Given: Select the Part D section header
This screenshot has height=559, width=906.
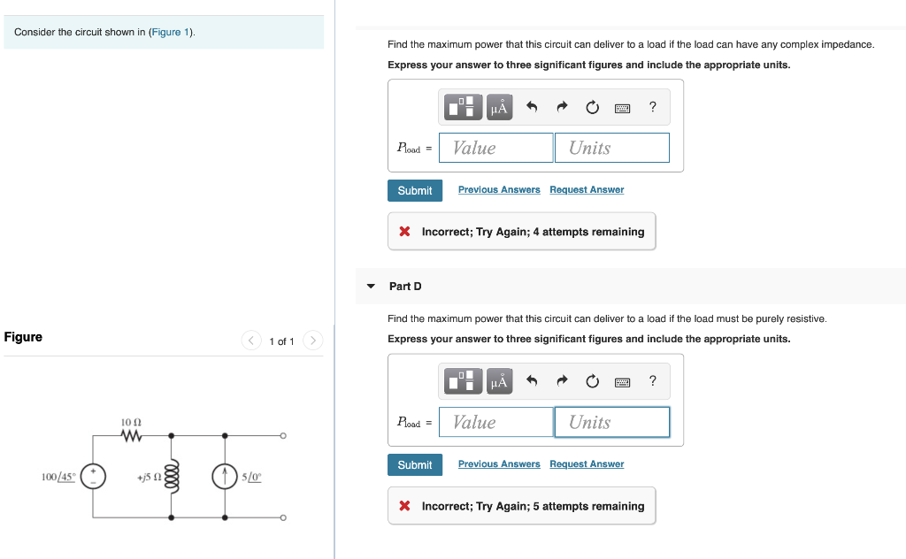Looking at the screenshot, I should [406, 286].
